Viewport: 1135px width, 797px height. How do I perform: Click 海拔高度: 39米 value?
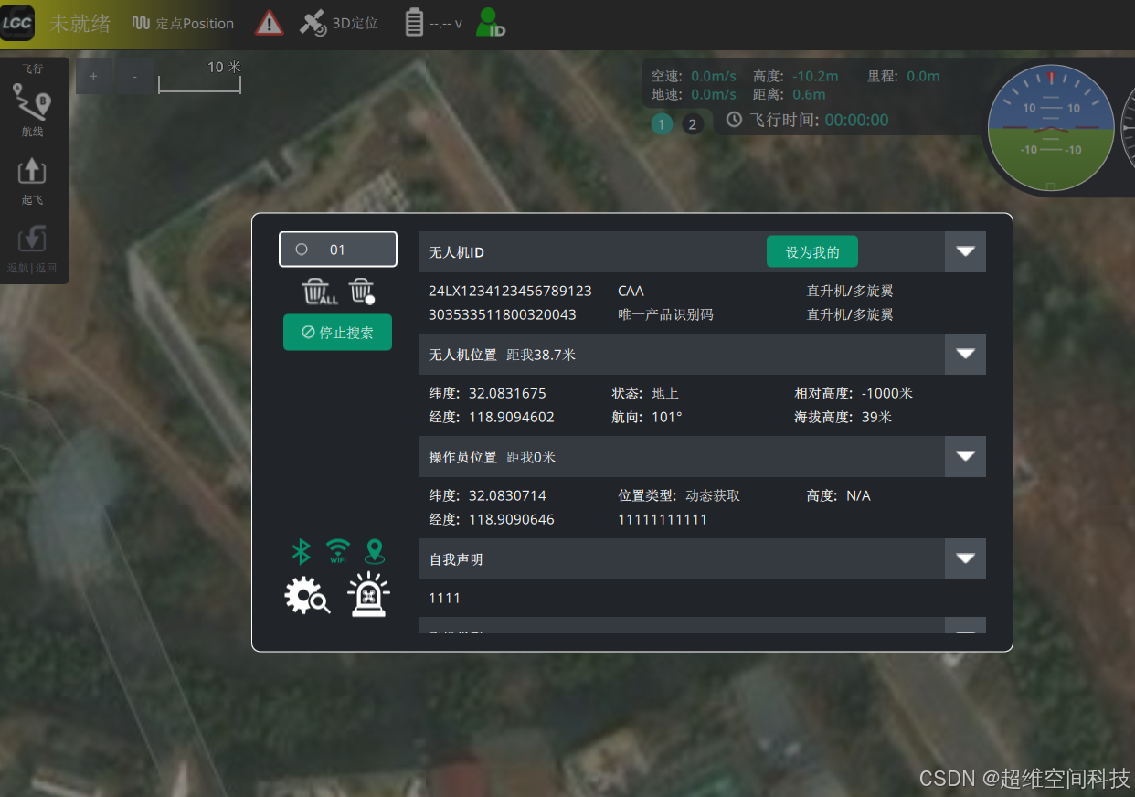[843, 417]
